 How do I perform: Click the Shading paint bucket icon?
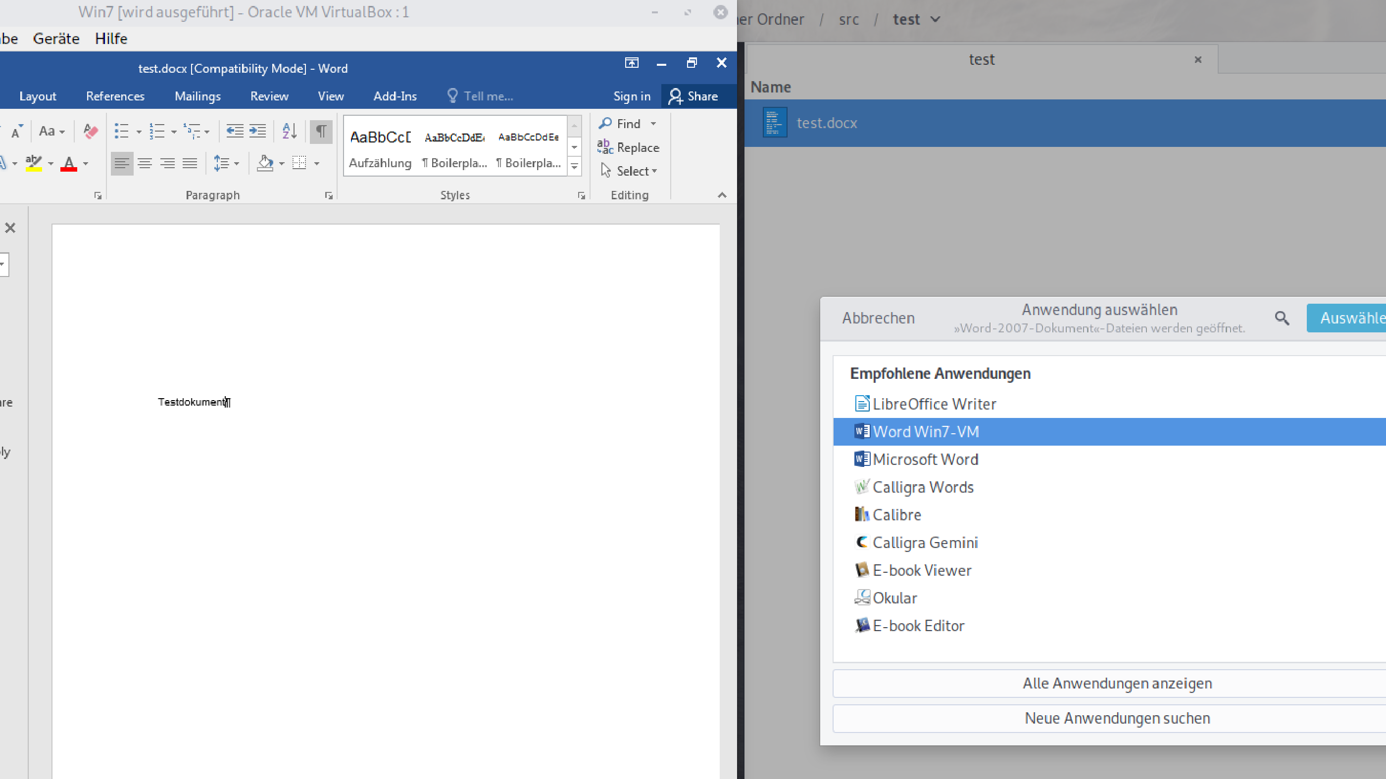pos(265,163)
